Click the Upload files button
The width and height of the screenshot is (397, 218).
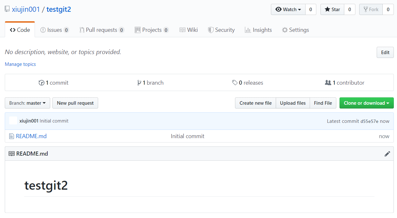tap(293, 103)
